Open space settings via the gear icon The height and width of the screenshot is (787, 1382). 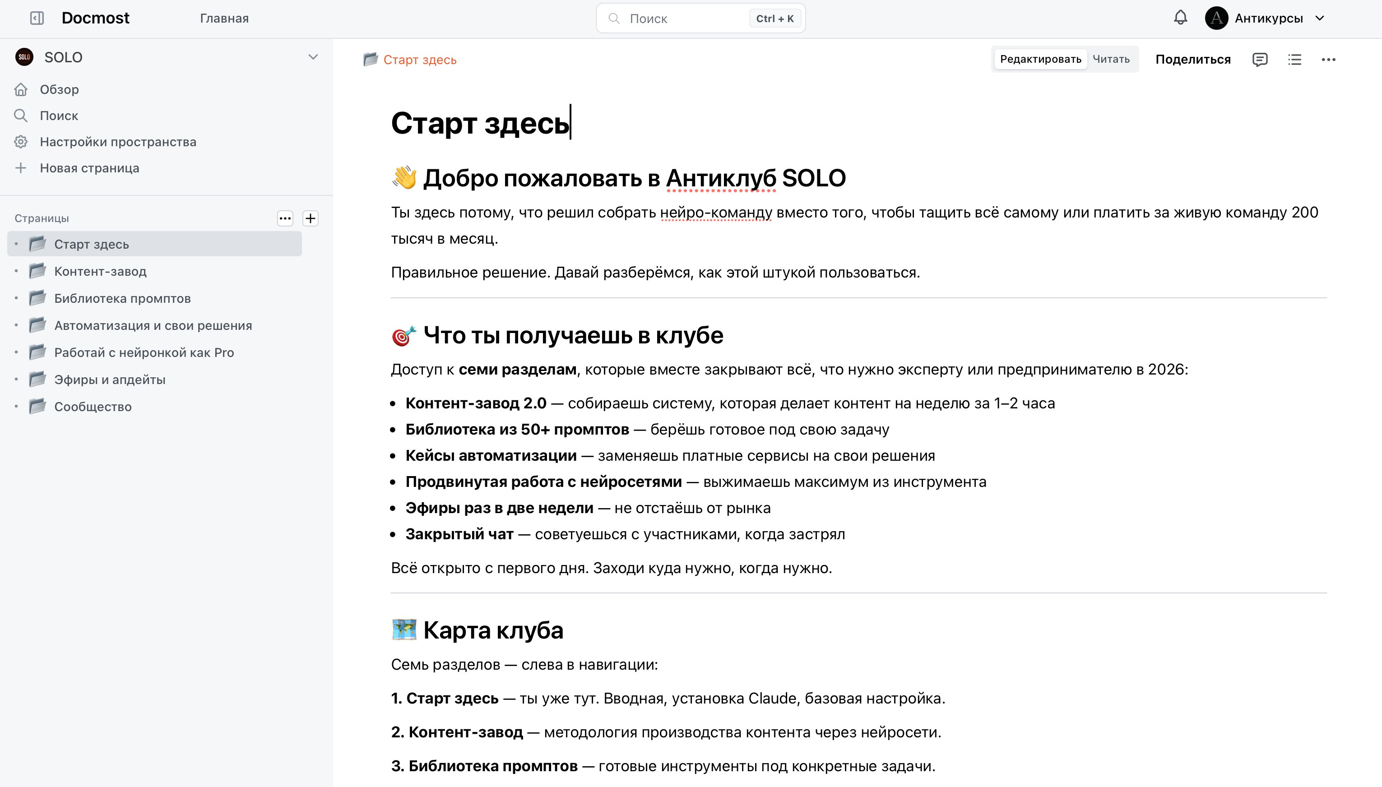pos(21,142)
